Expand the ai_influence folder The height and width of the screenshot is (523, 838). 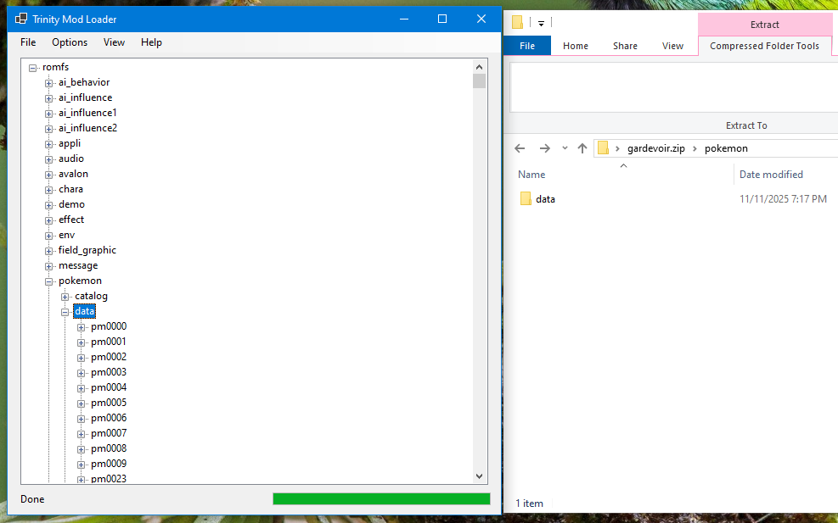coord(48,98)
